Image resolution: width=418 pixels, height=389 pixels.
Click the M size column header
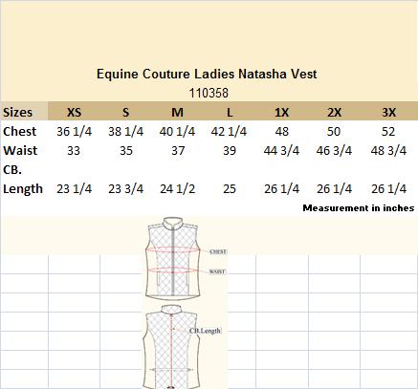177,112
